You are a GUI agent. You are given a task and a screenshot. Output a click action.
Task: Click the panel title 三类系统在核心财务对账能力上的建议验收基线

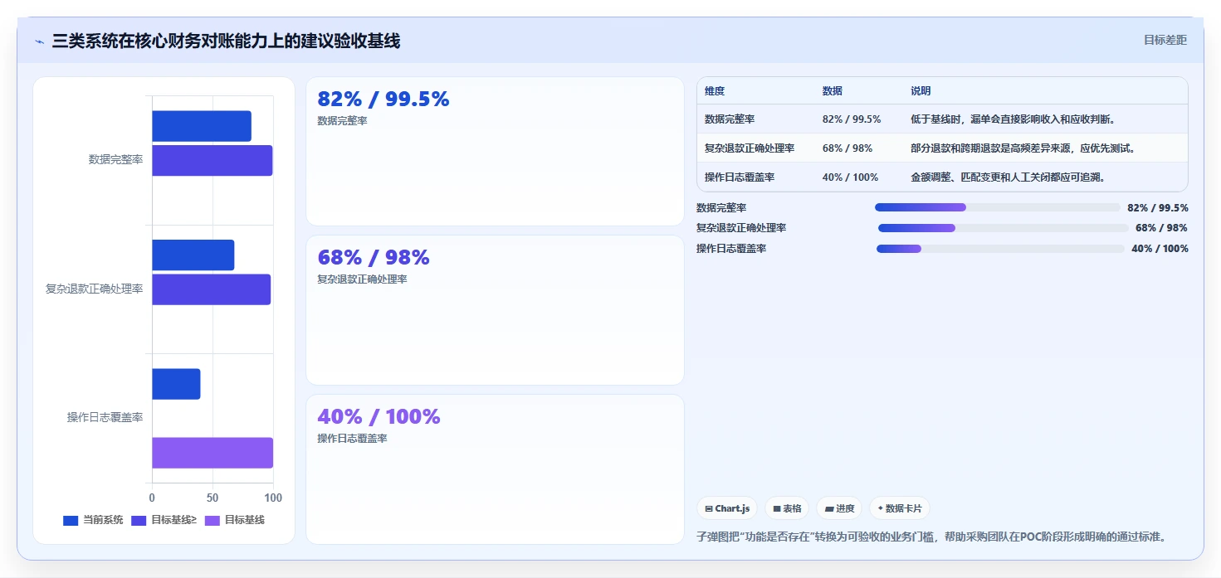click(x=226, y=41)
